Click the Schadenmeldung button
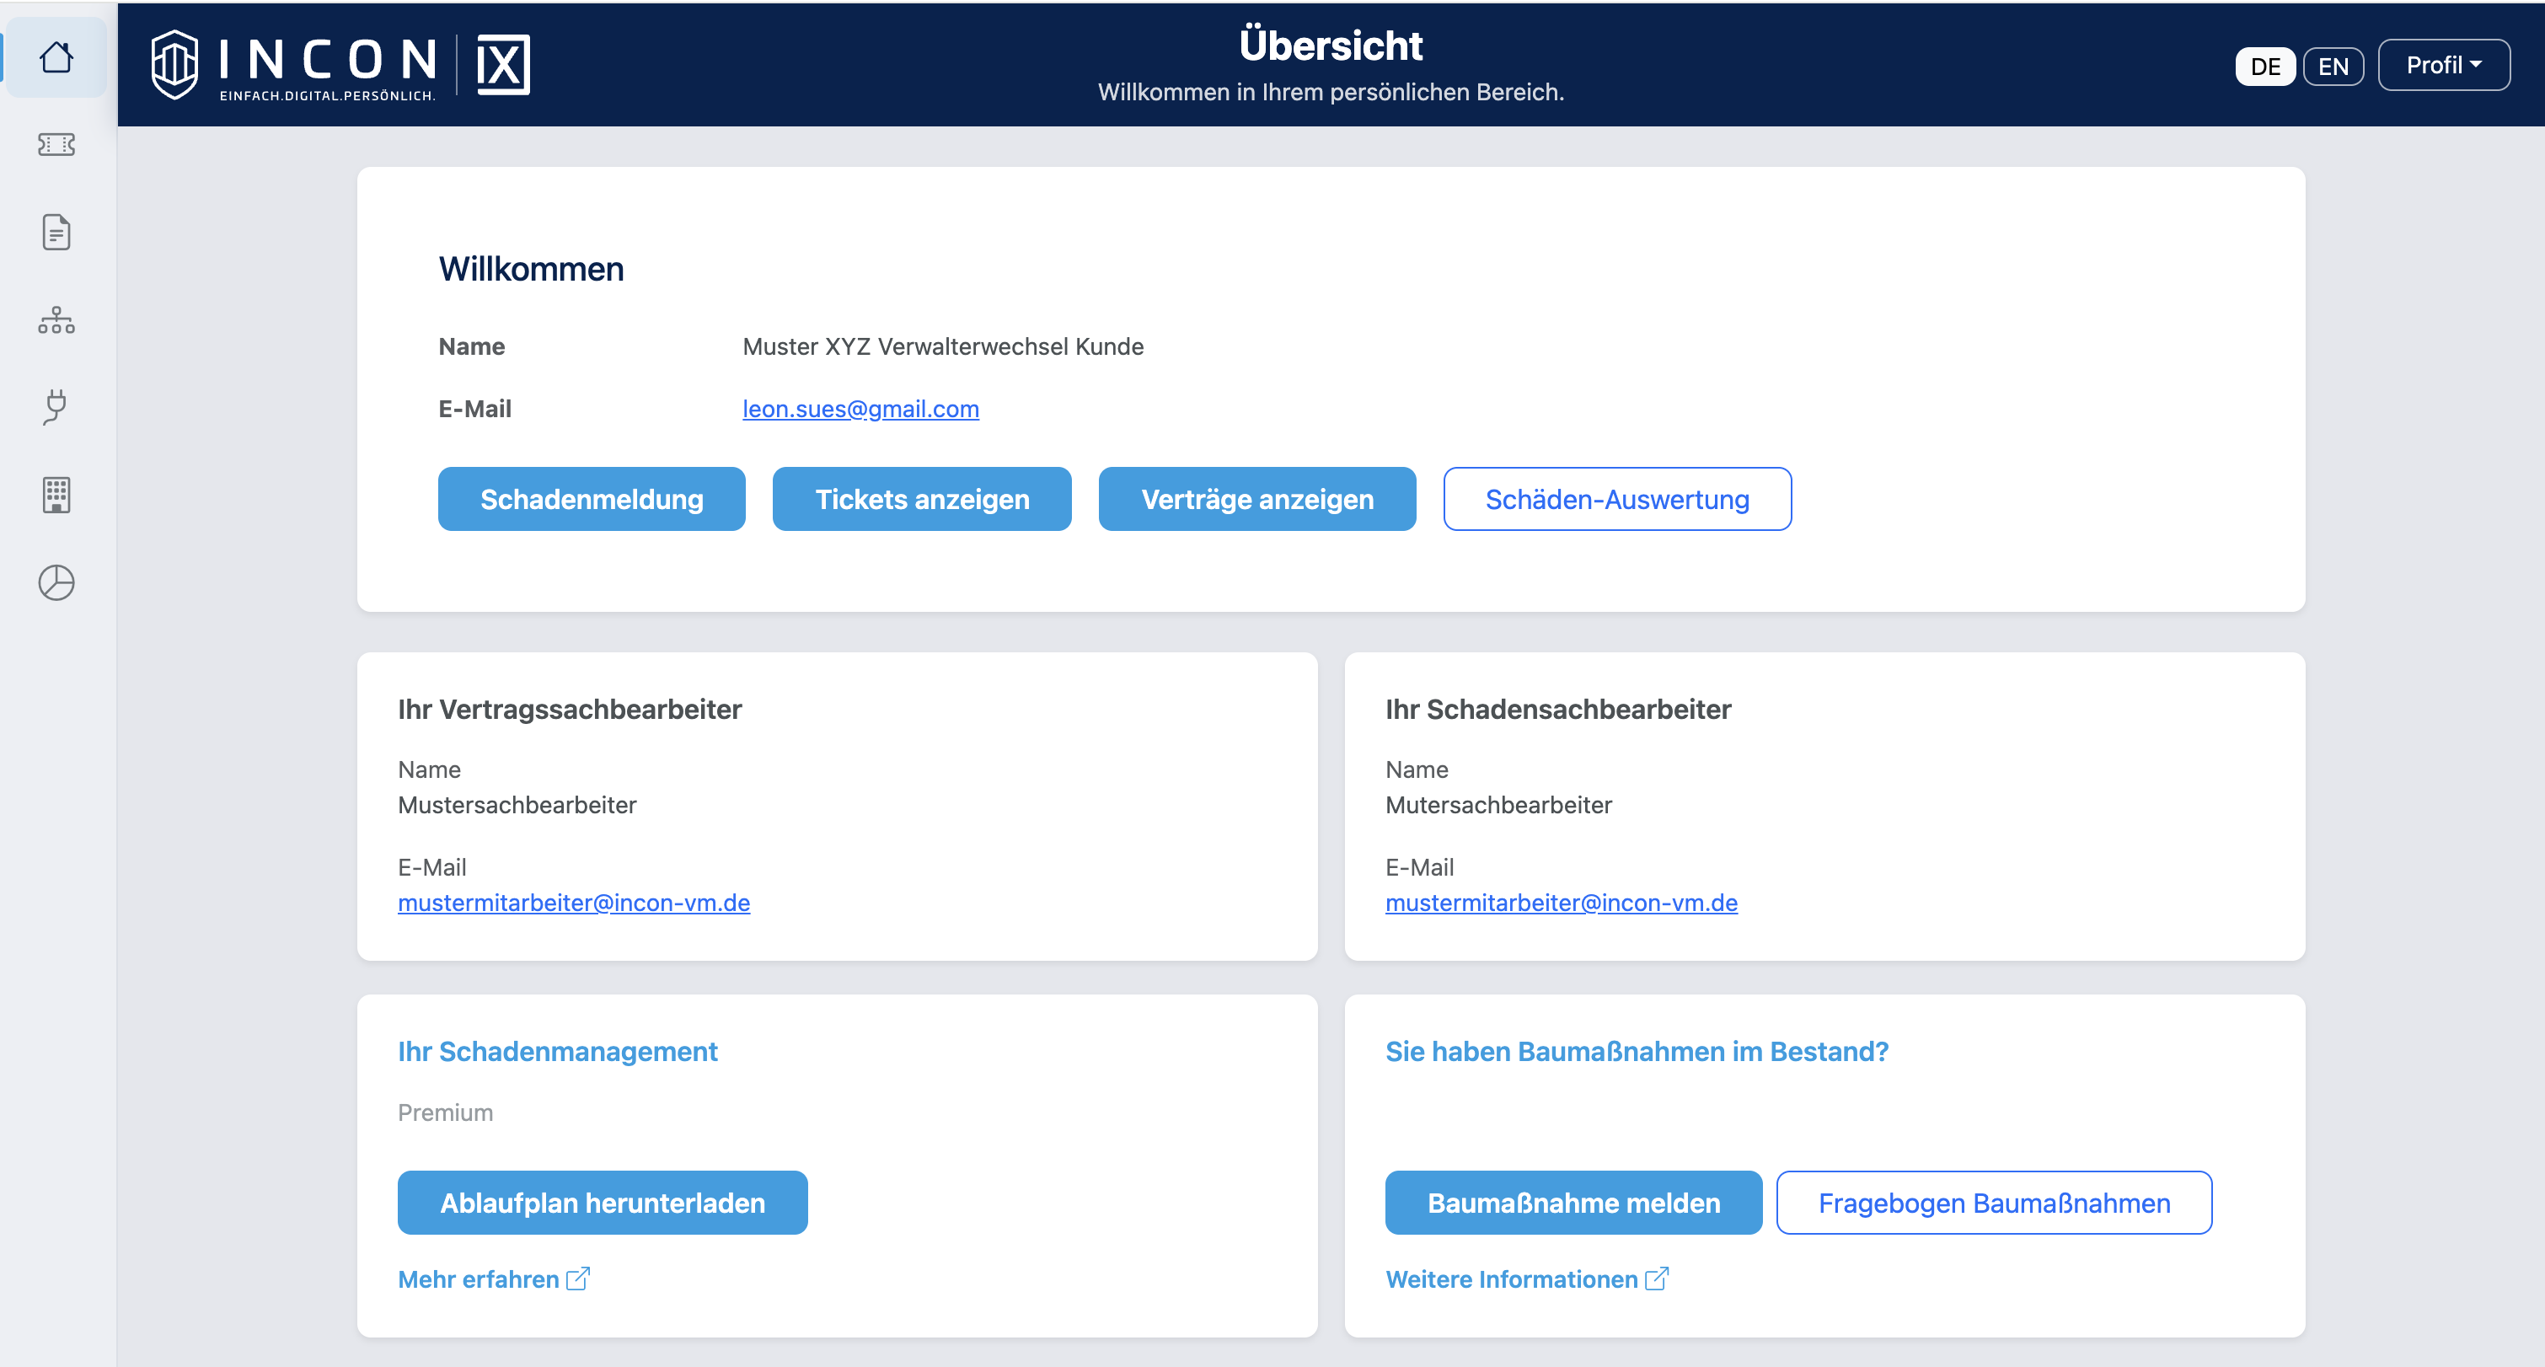The width and height of the screenshot is (2545, 1367). [x=592, y=500]
